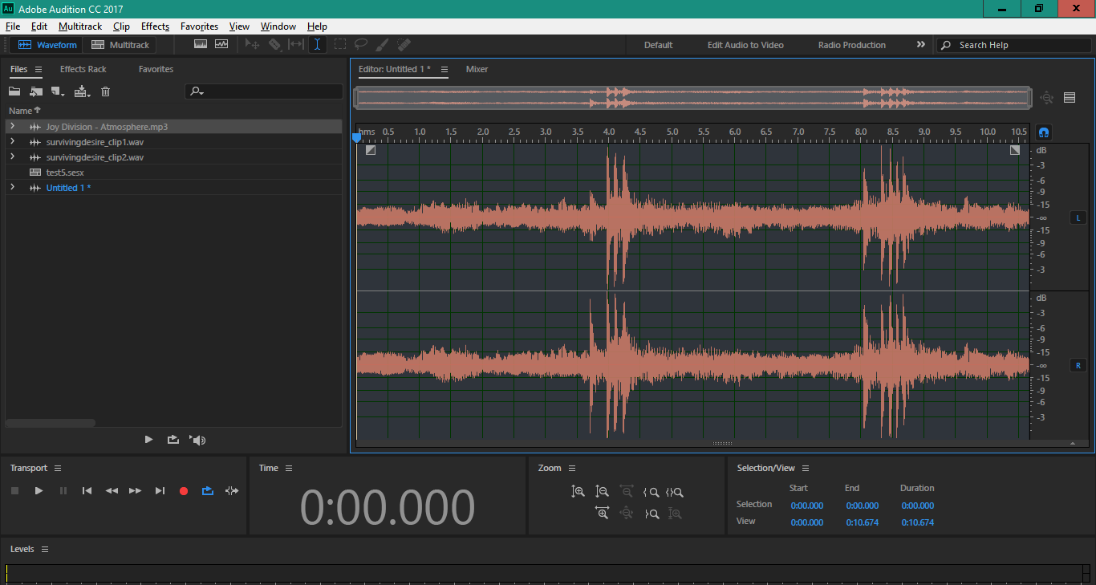Show the spectral frequency display
Viewport: 1096px width, 585px height.
(x=201, y=45)
